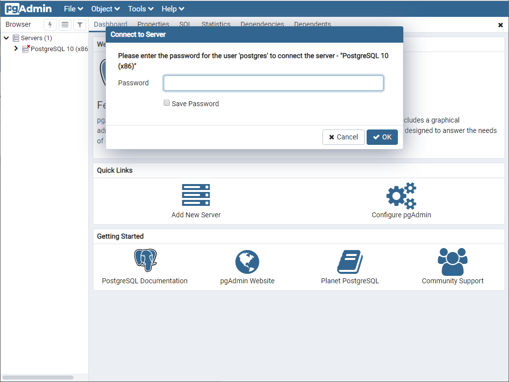The height and width of the screenshot is (382, 509).
Task: Open the pgAdmin Website link
Action: (x=248, y=281)
